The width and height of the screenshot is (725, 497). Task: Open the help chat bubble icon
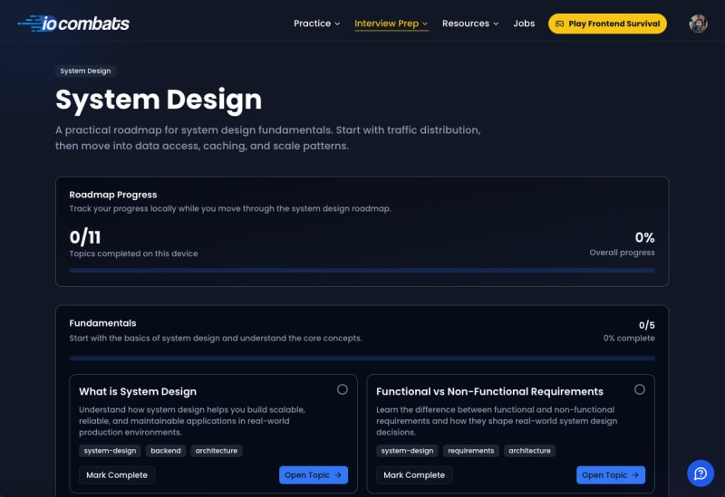[700, 473]
